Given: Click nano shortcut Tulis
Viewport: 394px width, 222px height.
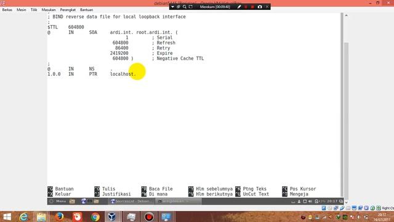Looking at the screenshot, I should click(x=105, y=189).
